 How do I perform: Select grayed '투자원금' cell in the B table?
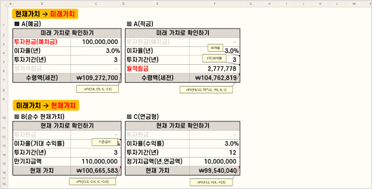coord(42,135)
